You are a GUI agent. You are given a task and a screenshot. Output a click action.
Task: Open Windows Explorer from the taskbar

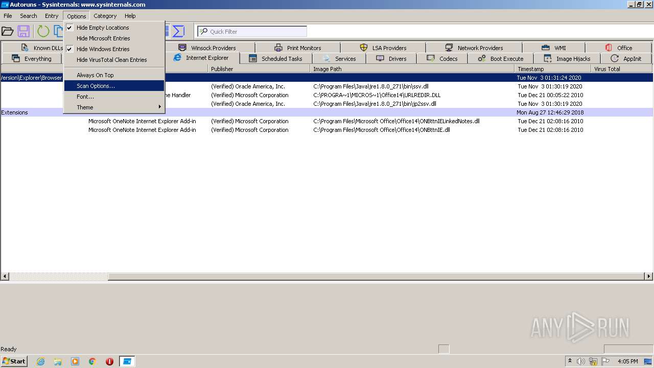[x=58, y=361]
